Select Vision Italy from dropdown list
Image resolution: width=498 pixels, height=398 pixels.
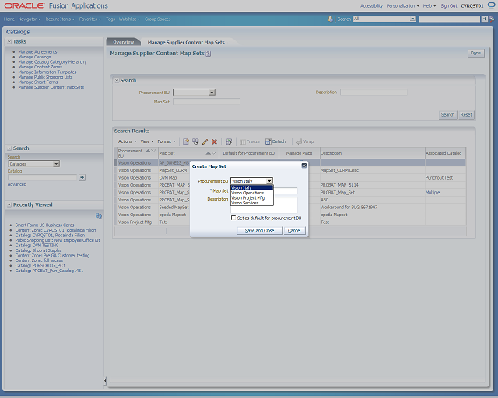(252, 187)
